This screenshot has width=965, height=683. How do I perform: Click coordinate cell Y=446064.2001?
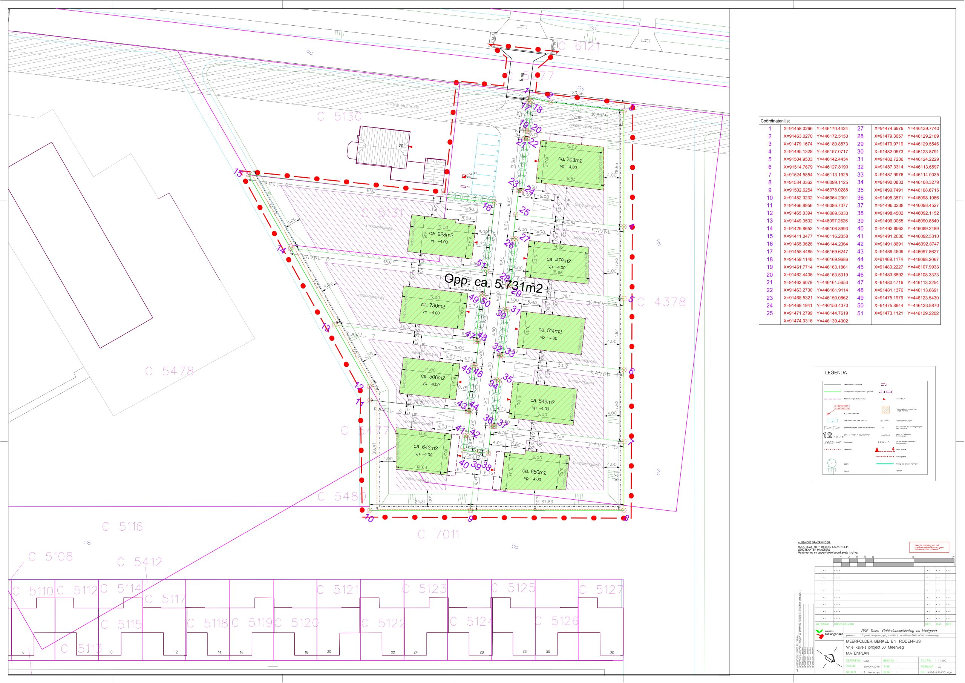point(832,198)
